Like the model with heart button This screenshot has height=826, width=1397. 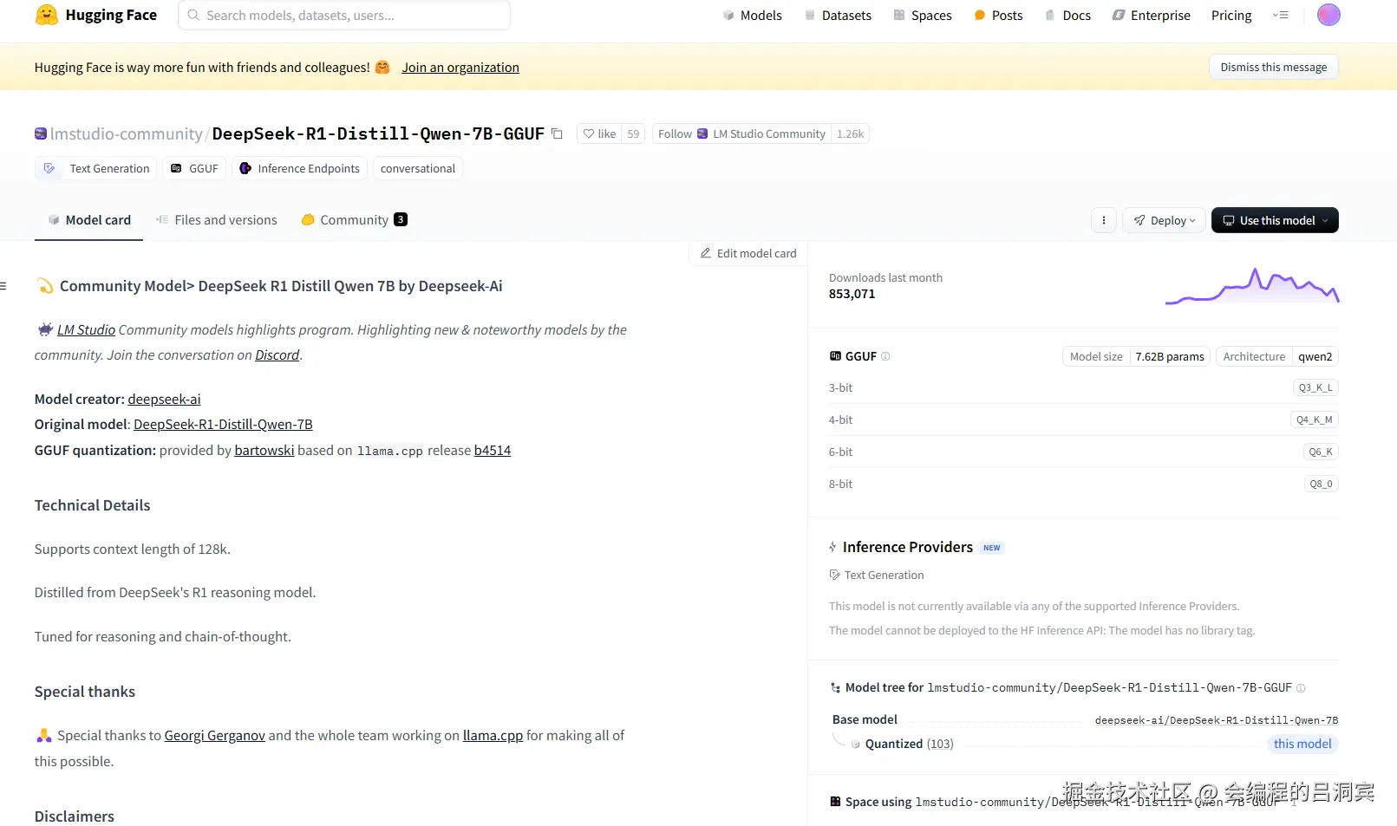[x=599, y=133]
